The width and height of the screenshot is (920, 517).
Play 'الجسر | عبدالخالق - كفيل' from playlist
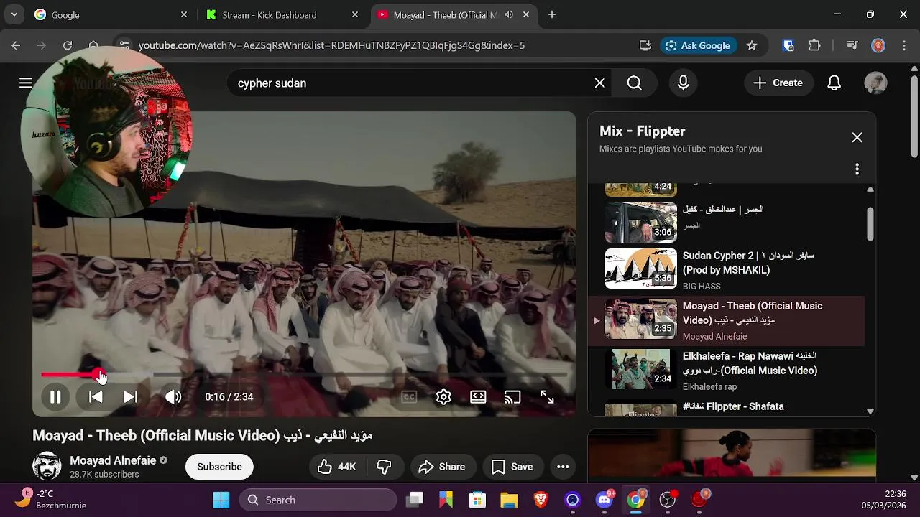click(x=726, y=221)
